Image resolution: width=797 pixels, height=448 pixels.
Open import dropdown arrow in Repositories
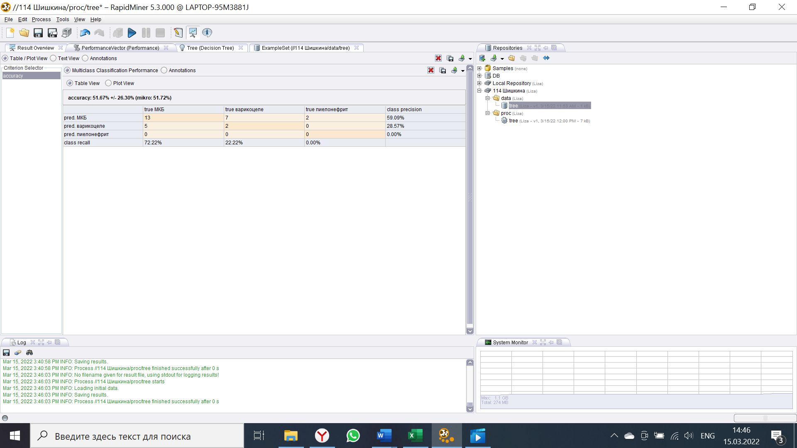tap(502, 58)
